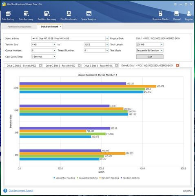Close the second Drive C Force MP500 result tab

[79, 65]
